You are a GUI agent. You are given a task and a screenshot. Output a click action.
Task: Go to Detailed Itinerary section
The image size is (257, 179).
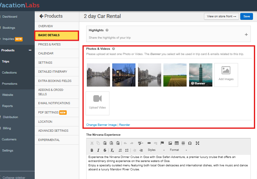tap(53, 72)
